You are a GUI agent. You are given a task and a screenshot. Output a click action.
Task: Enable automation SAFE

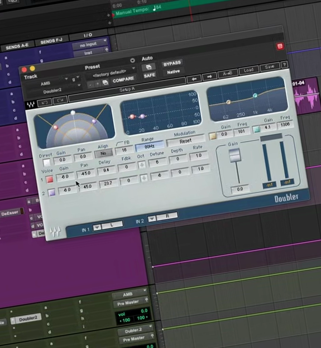pos(150,76)
